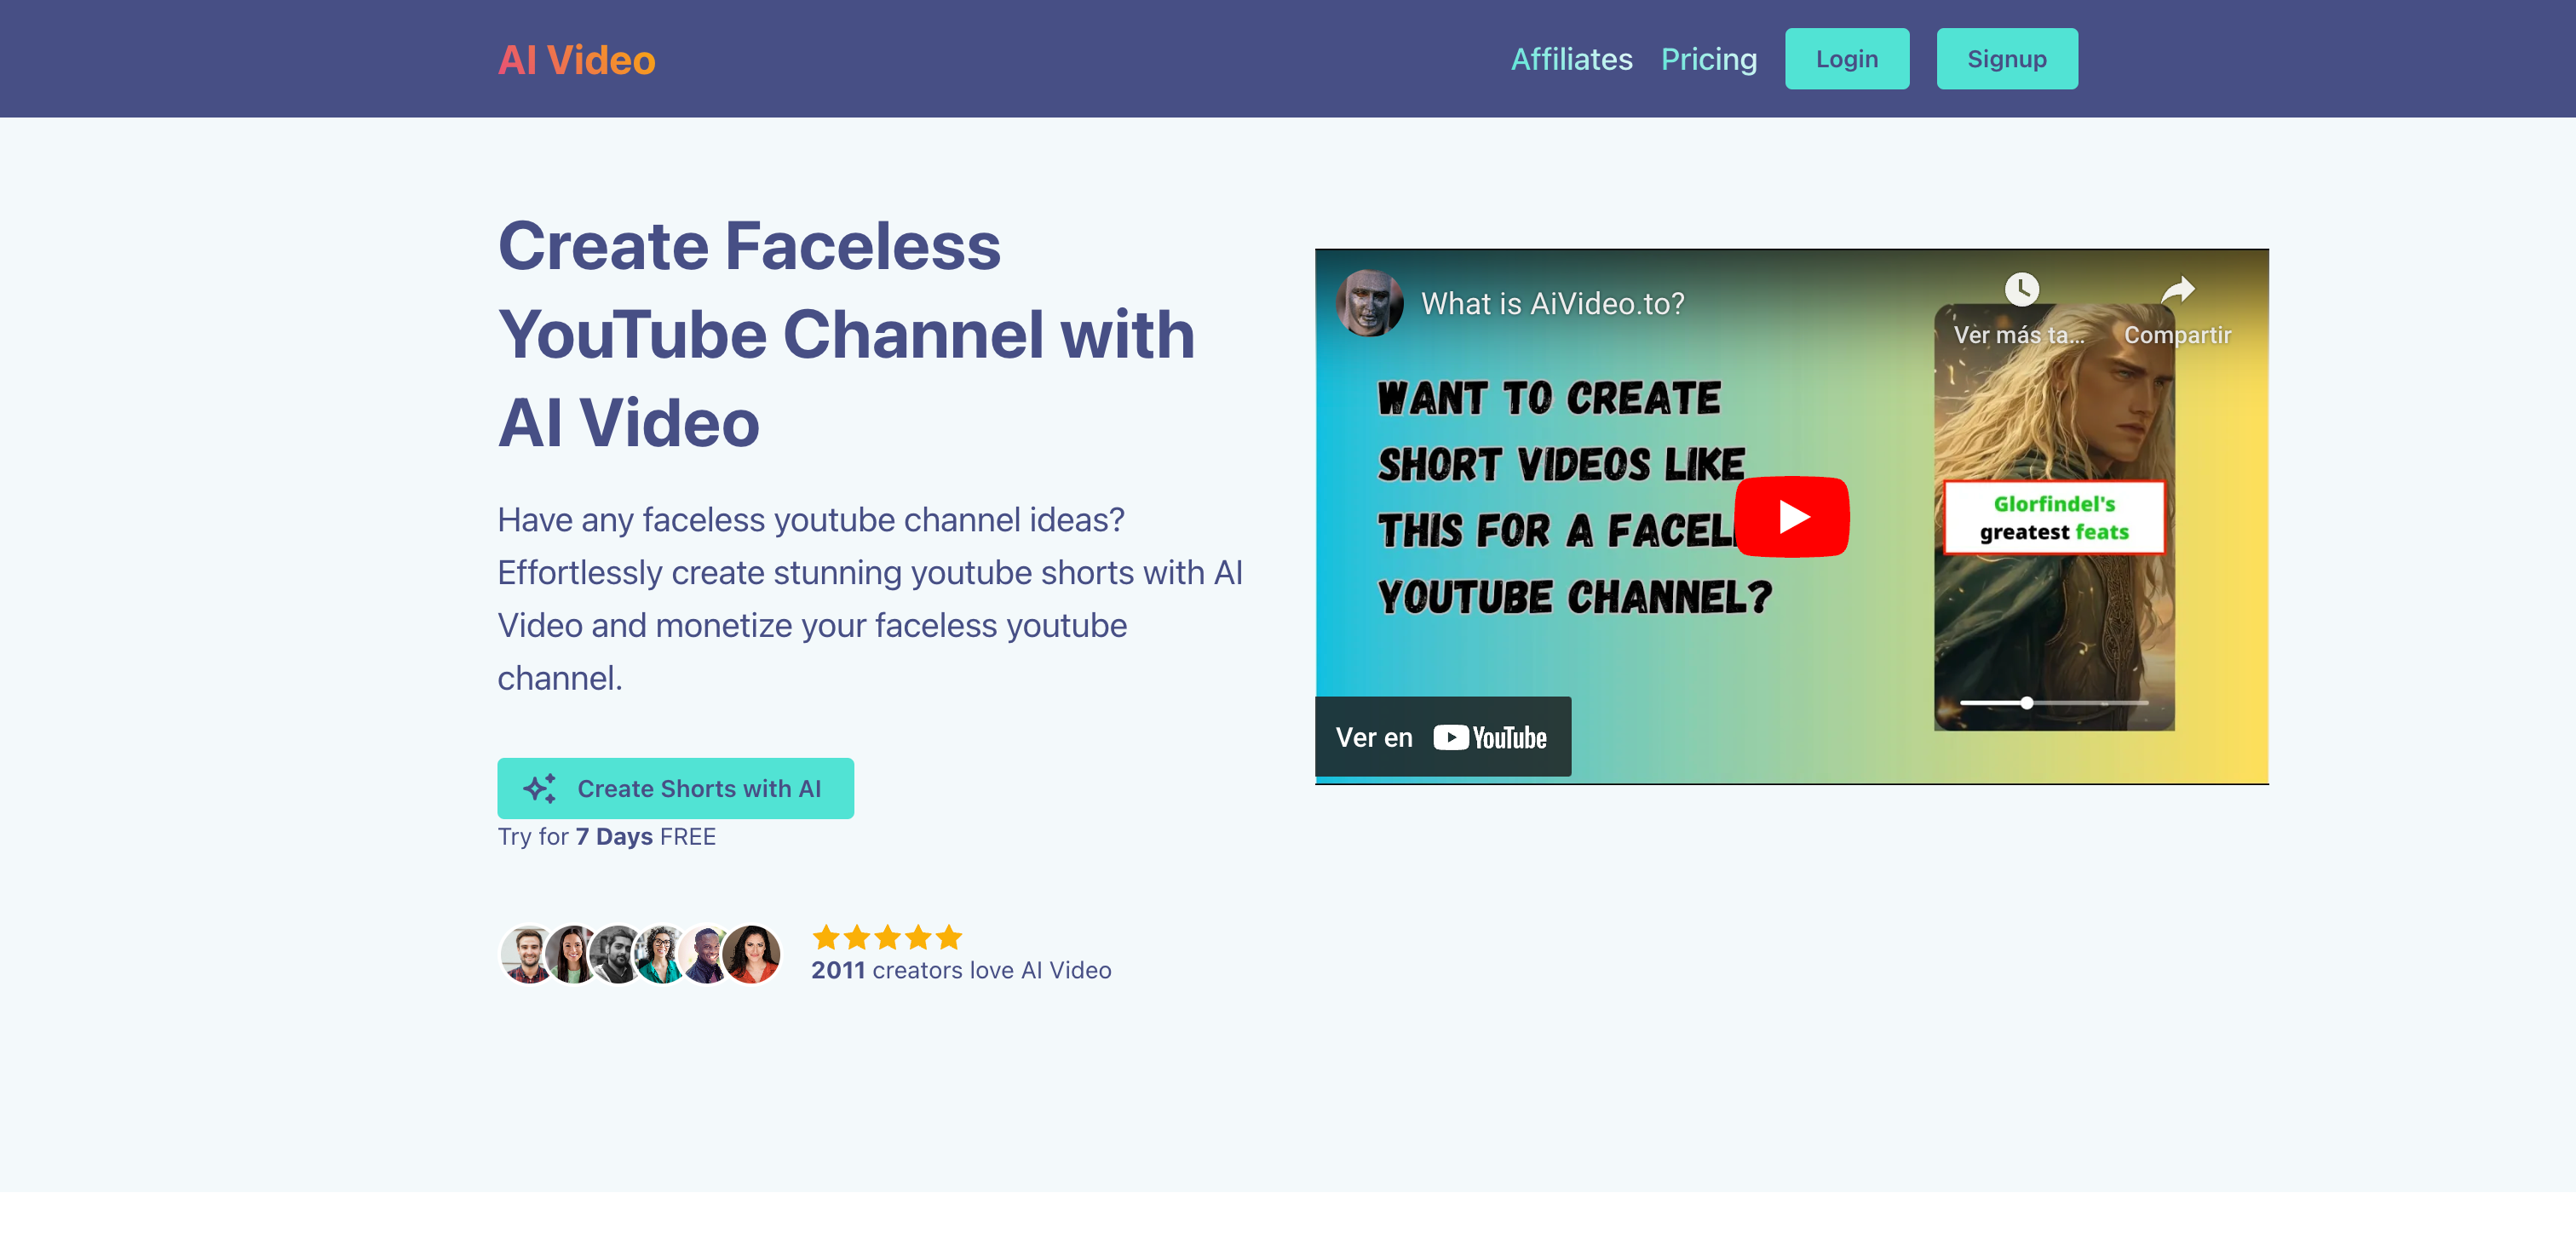
Task: Click the first creator avatar
Action: click(527, 953)
